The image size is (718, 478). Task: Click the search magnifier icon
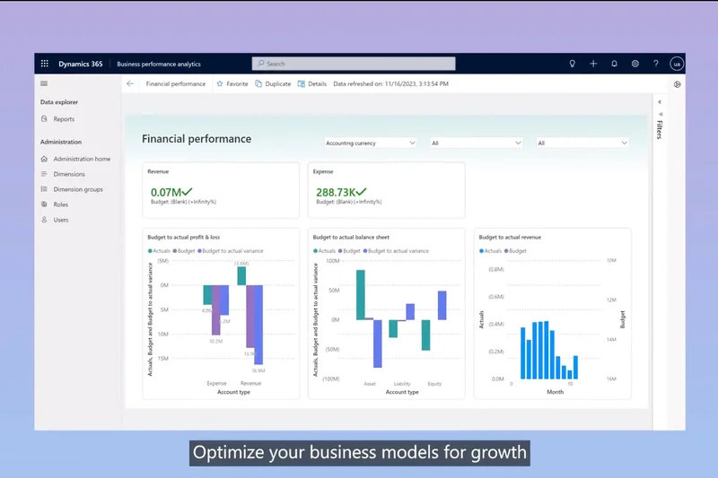pyautogui.click(x=260, y=64)
